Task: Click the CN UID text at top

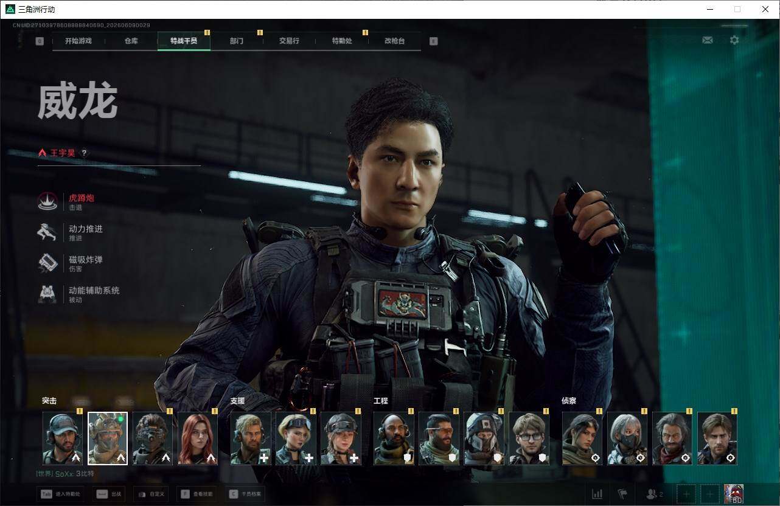Action: [x=82, y=26]
